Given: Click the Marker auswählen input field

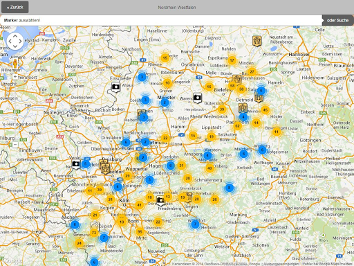Looking at the screenshot, I should (161, 20).
